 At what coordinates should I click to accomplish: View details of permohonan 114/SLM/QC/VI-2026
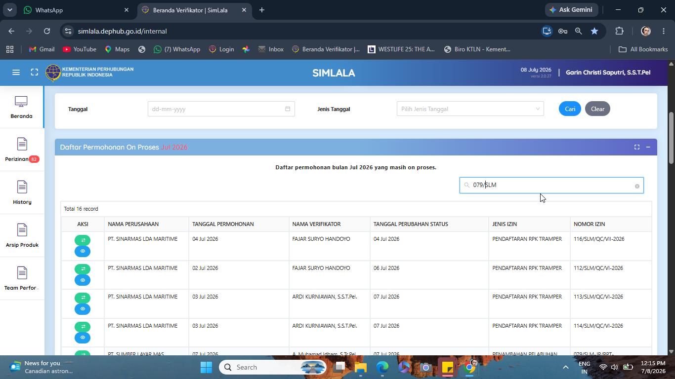pos(83,338)
